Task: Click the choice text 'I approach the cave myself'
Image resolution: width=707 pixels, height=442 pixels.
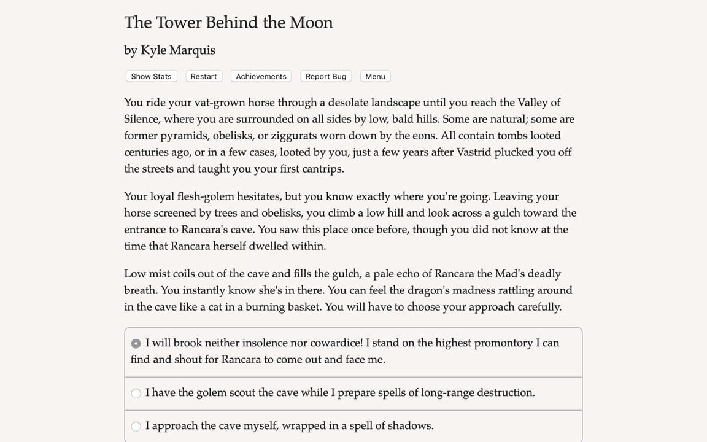Action: (x=288, y=425)
